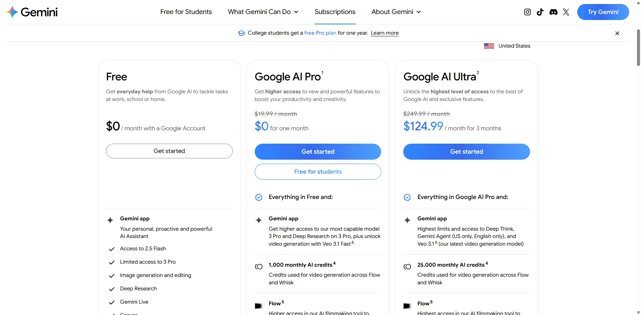The width and height of the screenshot is (641, 315).
Task: Open the Discord social icon
Action: [554, 12]
